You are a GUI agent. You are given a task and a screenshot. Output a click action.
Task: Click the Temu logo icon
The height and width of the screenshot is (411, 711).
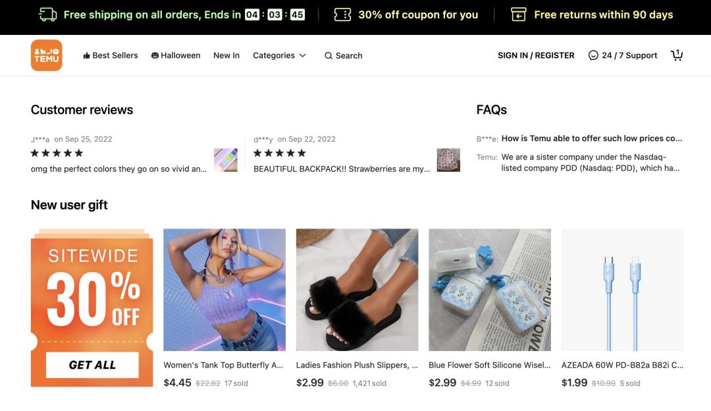click(x=46, y=55)
